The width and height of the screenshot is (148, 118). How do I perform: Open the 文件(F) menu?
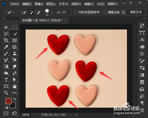tap(14, 4)
